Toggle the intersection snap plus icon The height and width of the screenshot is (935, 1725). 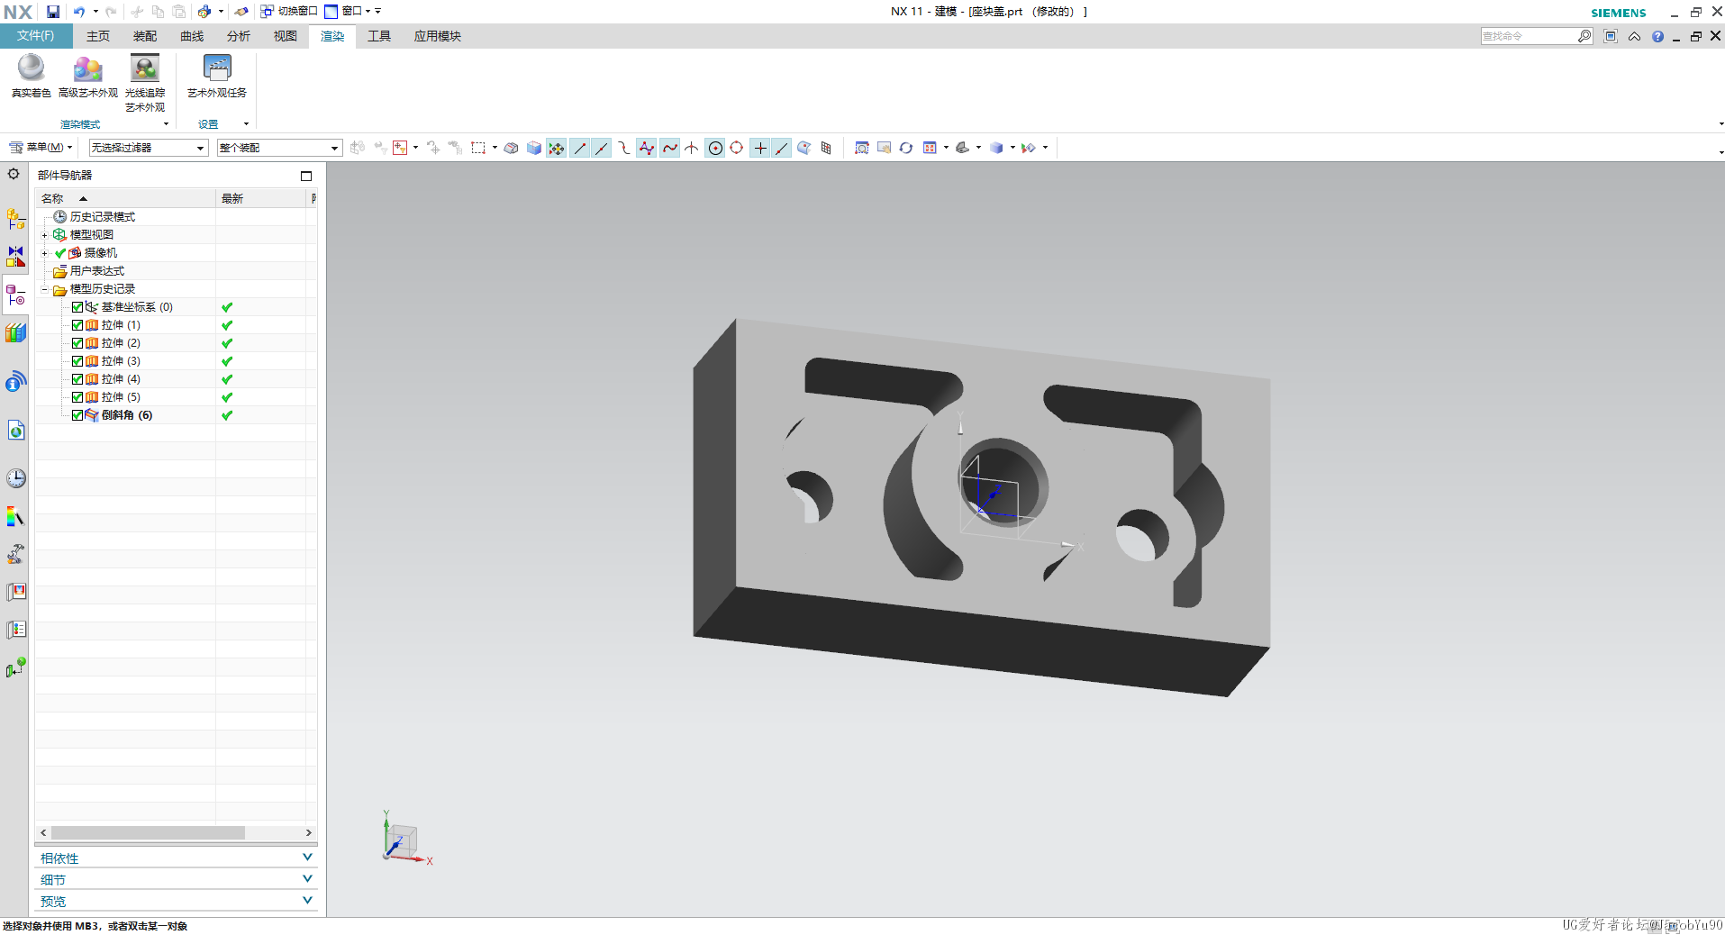click(x=760, y=148)
